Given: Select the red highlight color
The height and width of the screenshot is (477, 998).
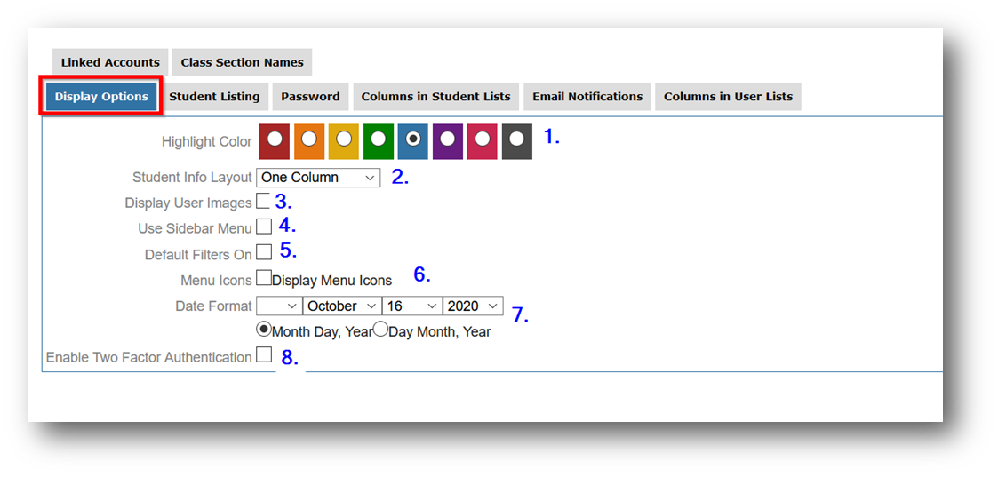Looking at the screenshot, I should 275,139.
